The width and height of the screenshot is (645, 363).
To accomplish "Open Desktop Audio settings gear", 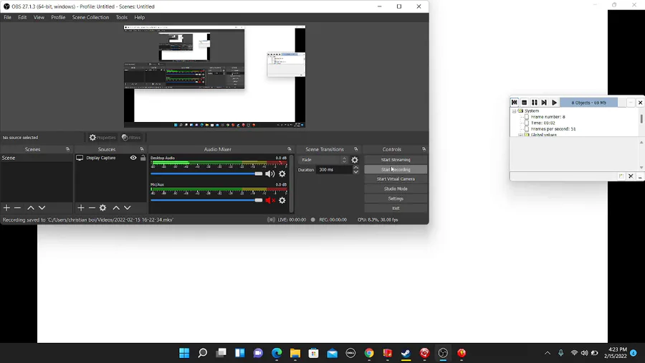I will 282,174.
